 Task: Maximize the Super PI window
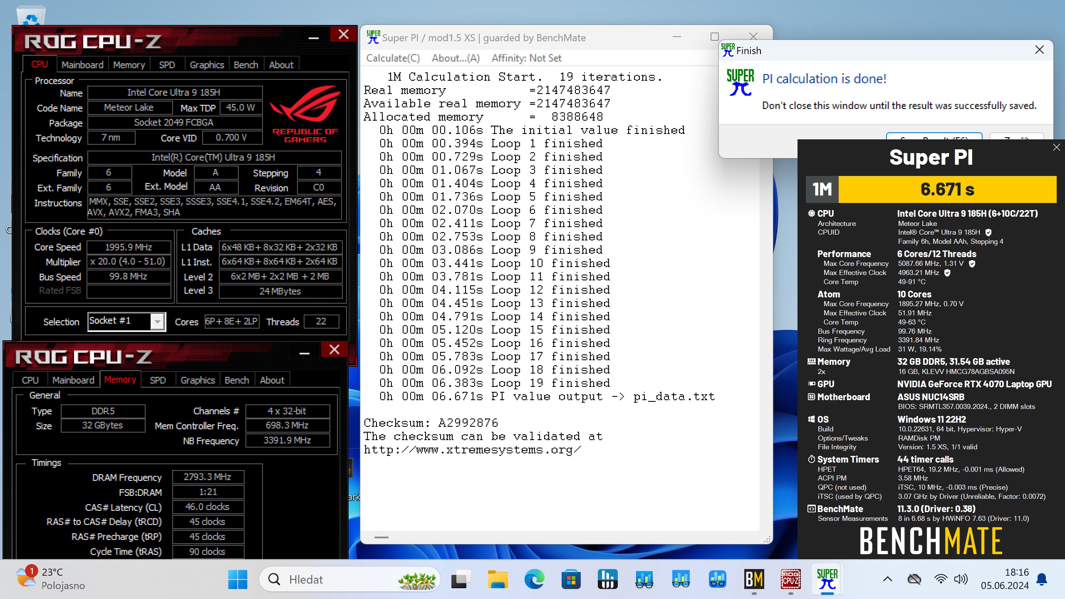(x=715, y=37)
